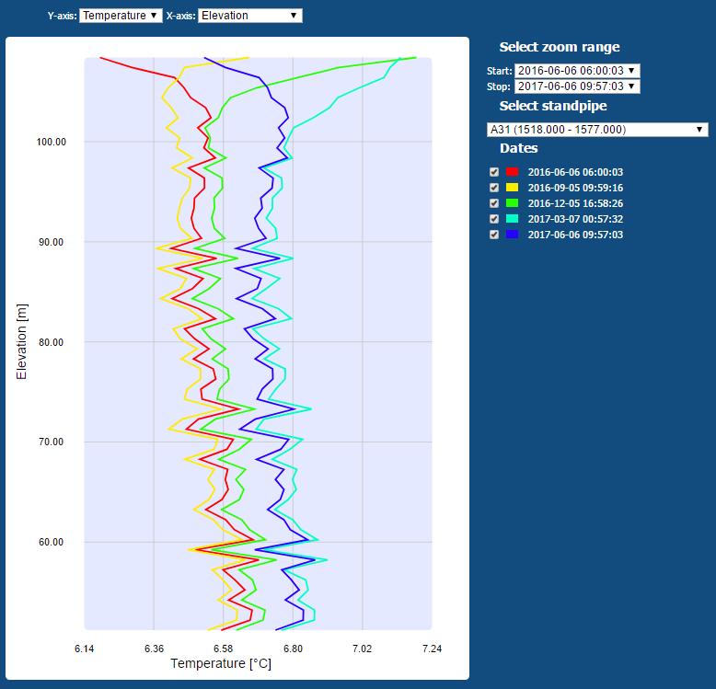
Task: Click the 60.00 elevation tick label
Action: click(x=52, y=542)
